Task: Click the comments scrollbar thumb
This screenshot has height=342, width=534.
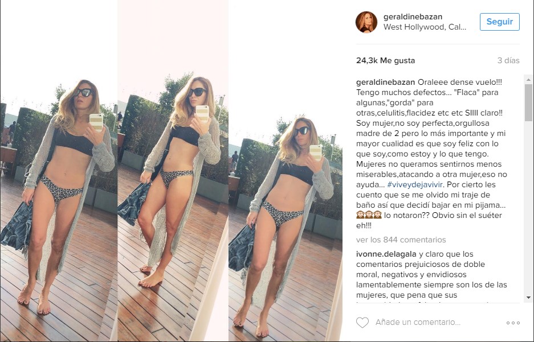Action: [x=528, y=102]
